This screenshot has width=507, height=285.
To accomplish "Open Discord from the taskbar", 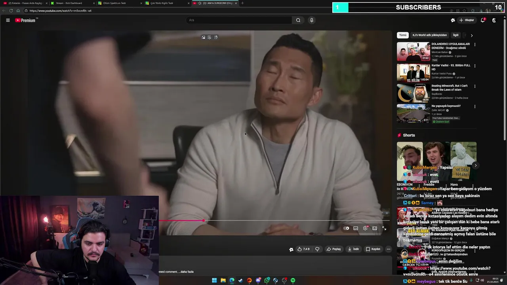I will pos(258,280).
